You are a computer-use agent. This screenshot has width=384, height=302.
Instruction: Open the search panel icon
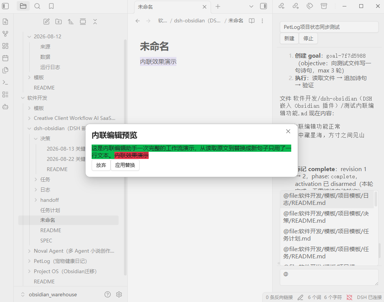click(37, 6)
